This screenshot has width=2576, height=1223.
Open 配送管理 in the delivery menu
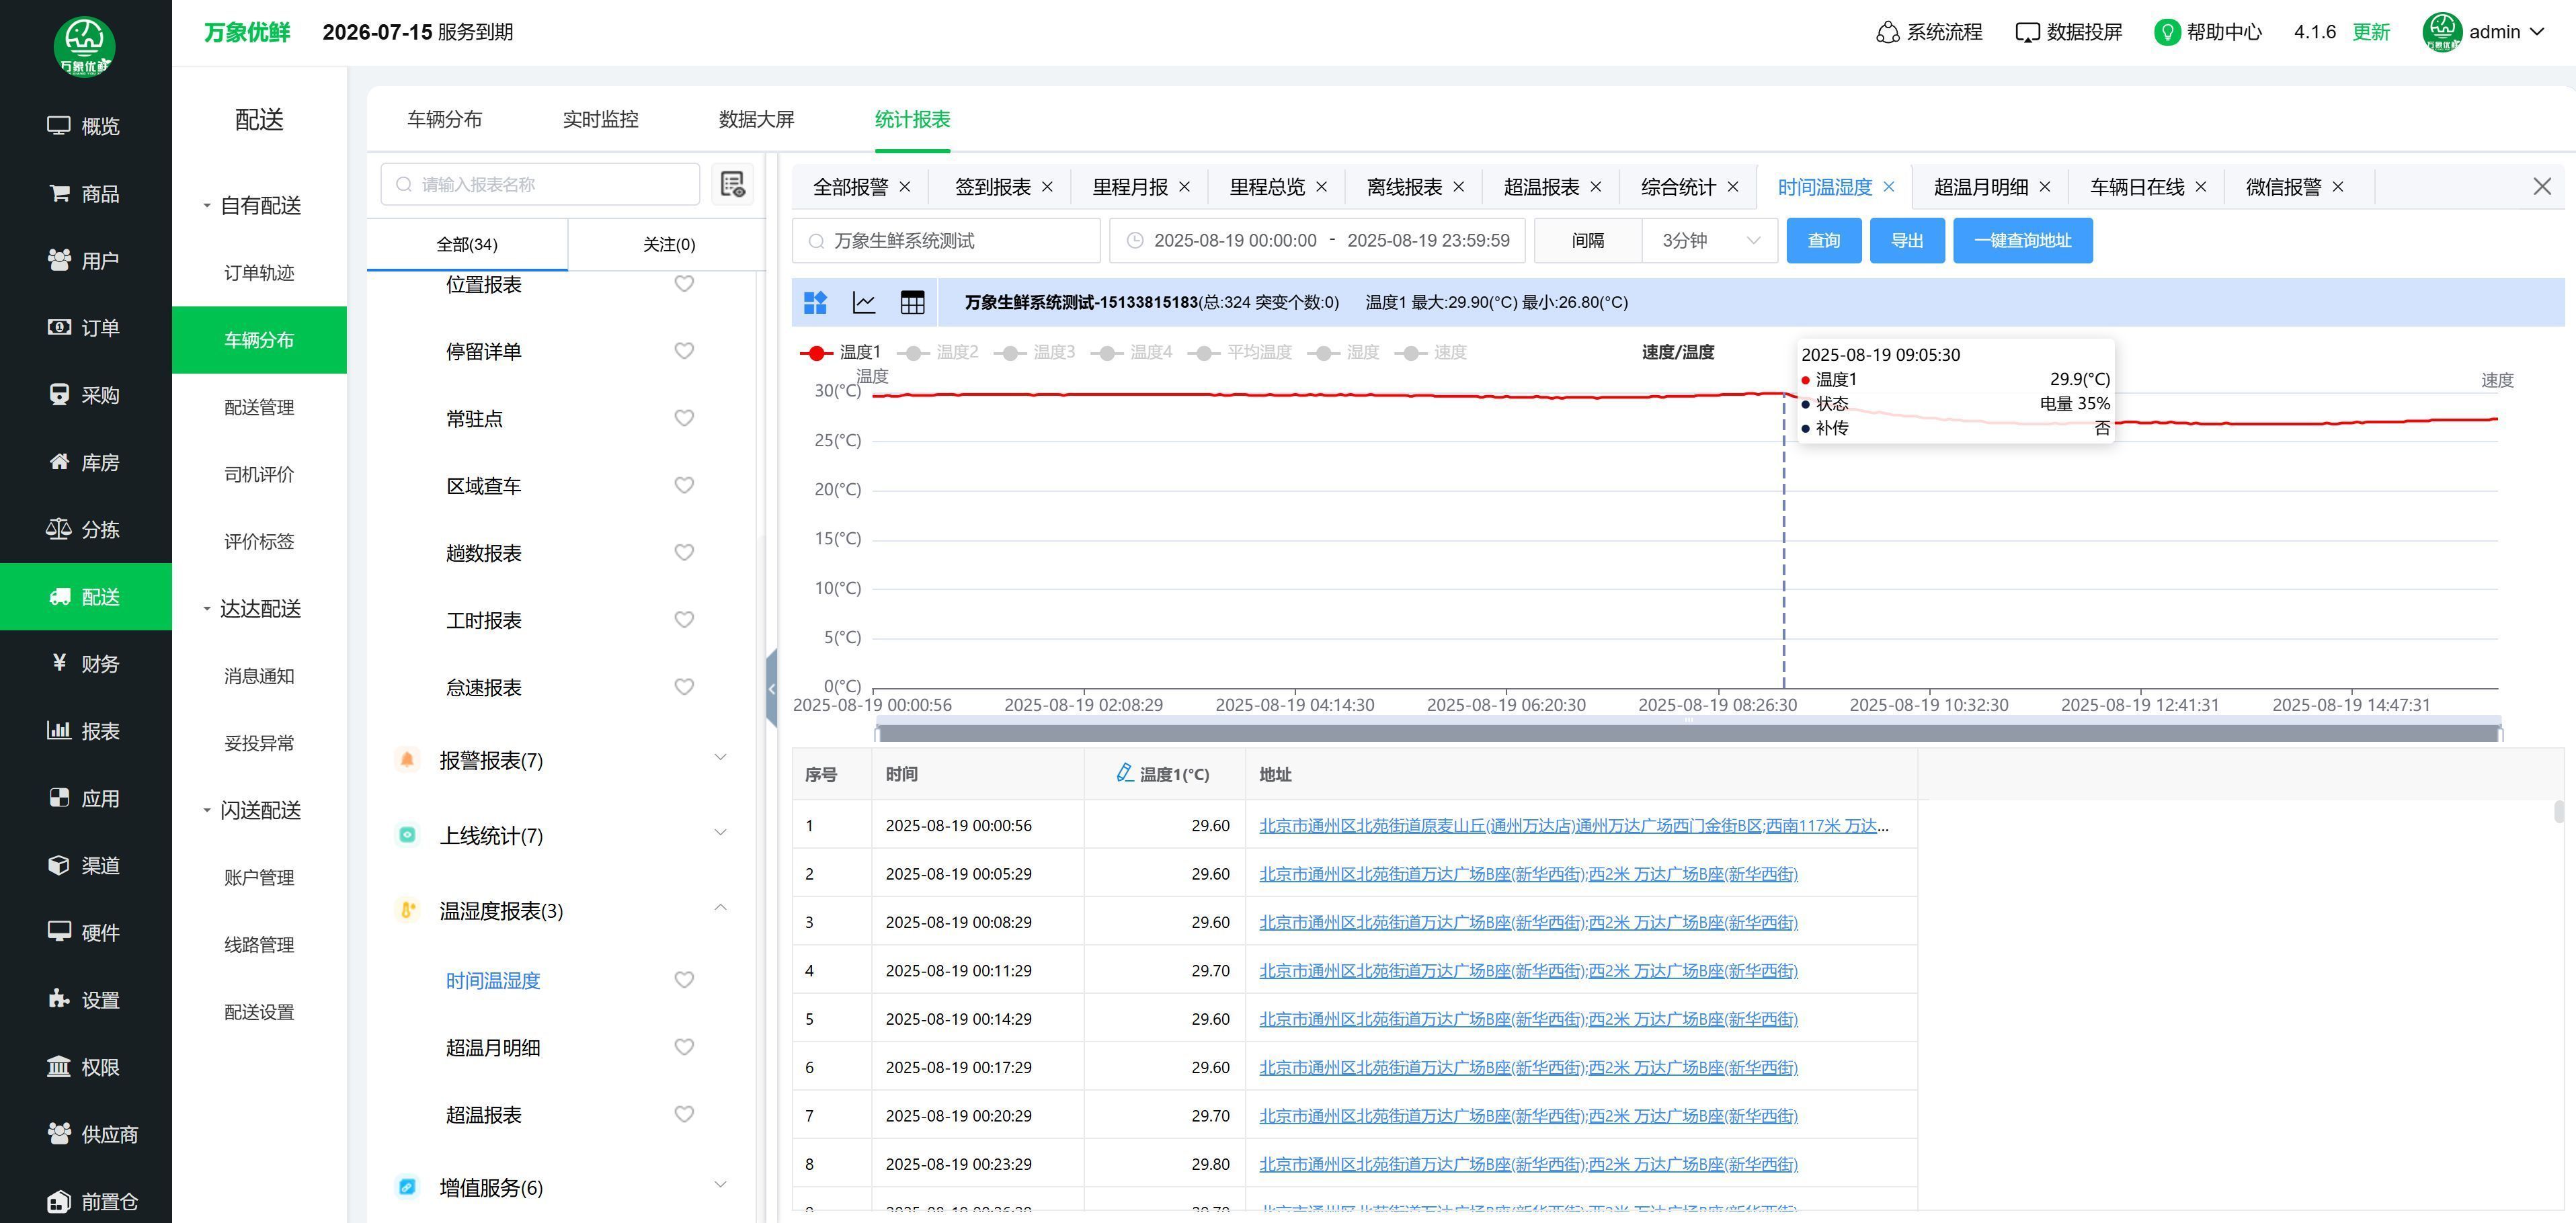point(259,407)
